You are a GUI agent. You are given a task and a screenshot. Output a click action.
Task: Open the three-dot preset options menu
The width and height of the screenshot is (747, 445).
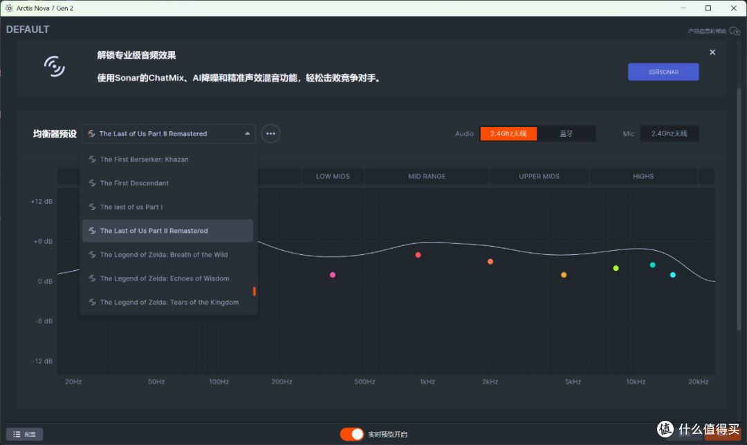coord(270,134)
